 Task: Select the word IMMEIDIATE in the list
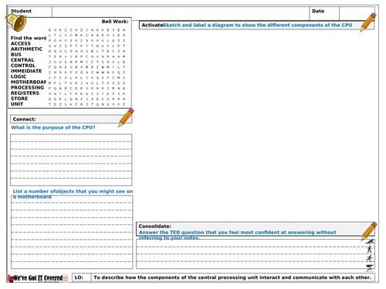(x=26, y=71)
